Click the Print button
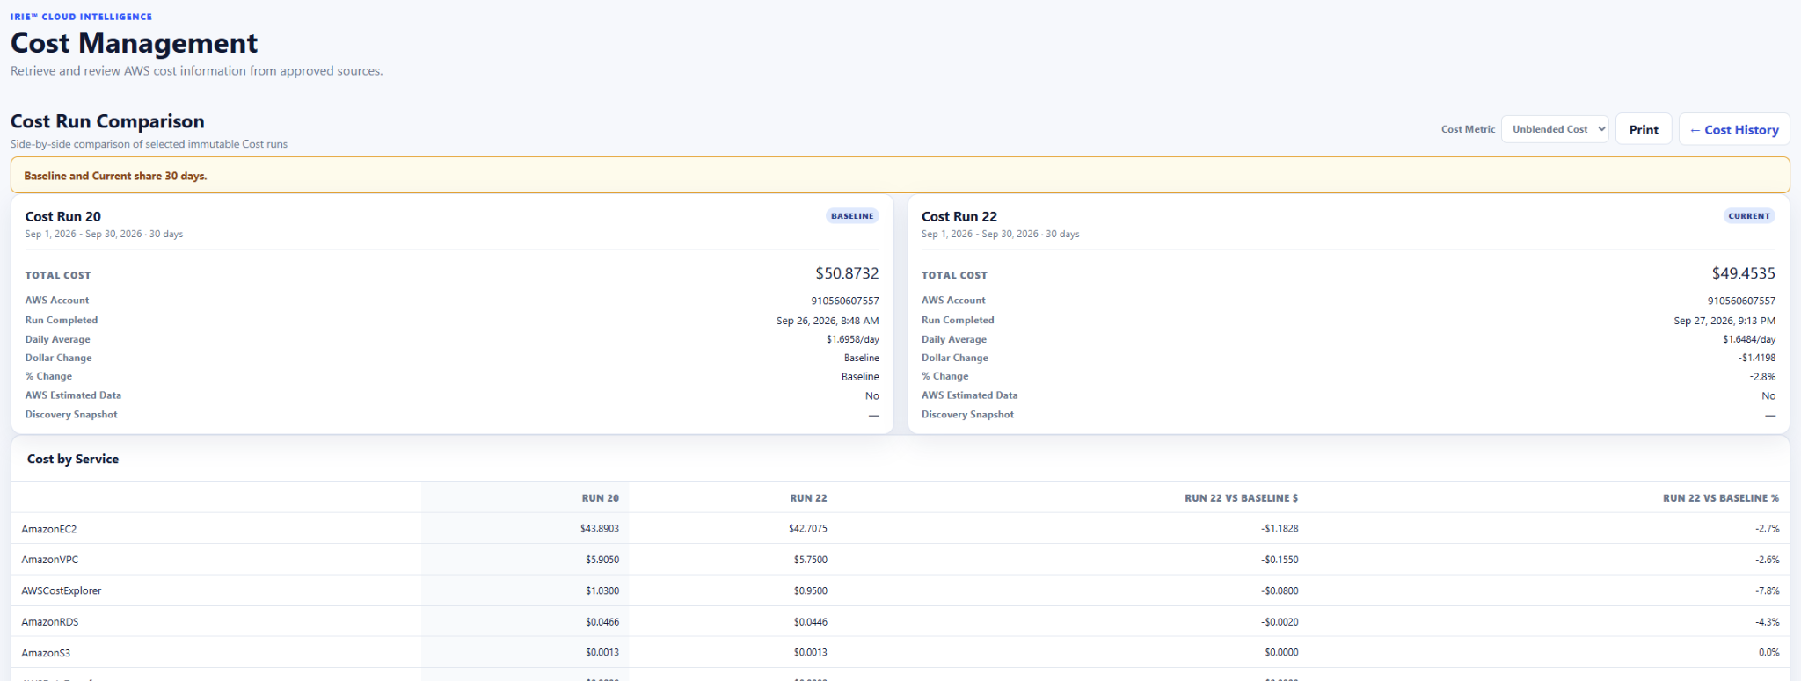This screenshot has height=681, width=1801. (1644, 129)
